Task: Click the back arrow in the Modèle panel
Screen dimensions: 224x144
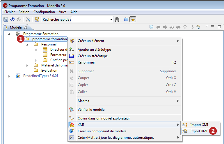Action: pyautogui.click(x=158, y=27)
